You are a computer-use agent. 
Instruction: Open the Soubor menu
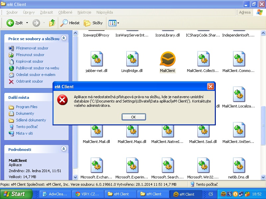[x=12, y=12]
